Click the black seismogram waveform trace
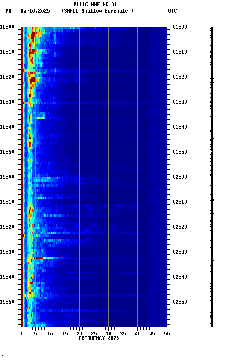 pos(212,177)
